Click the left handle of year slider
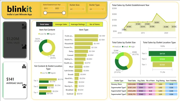Viewport: 180px width, 101px height. click(45, 13)
